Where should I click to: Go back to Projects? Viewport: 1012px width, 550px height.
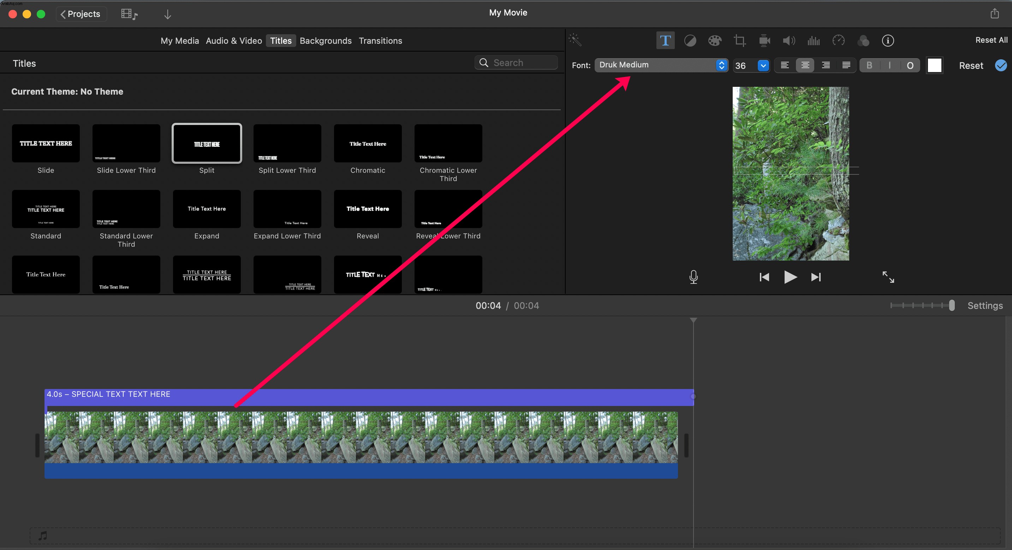81,14
